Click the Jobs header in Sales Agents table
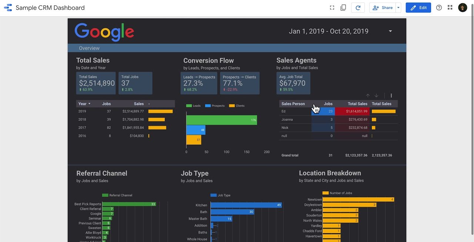The image size is (474, 242). tap(328, 104)
